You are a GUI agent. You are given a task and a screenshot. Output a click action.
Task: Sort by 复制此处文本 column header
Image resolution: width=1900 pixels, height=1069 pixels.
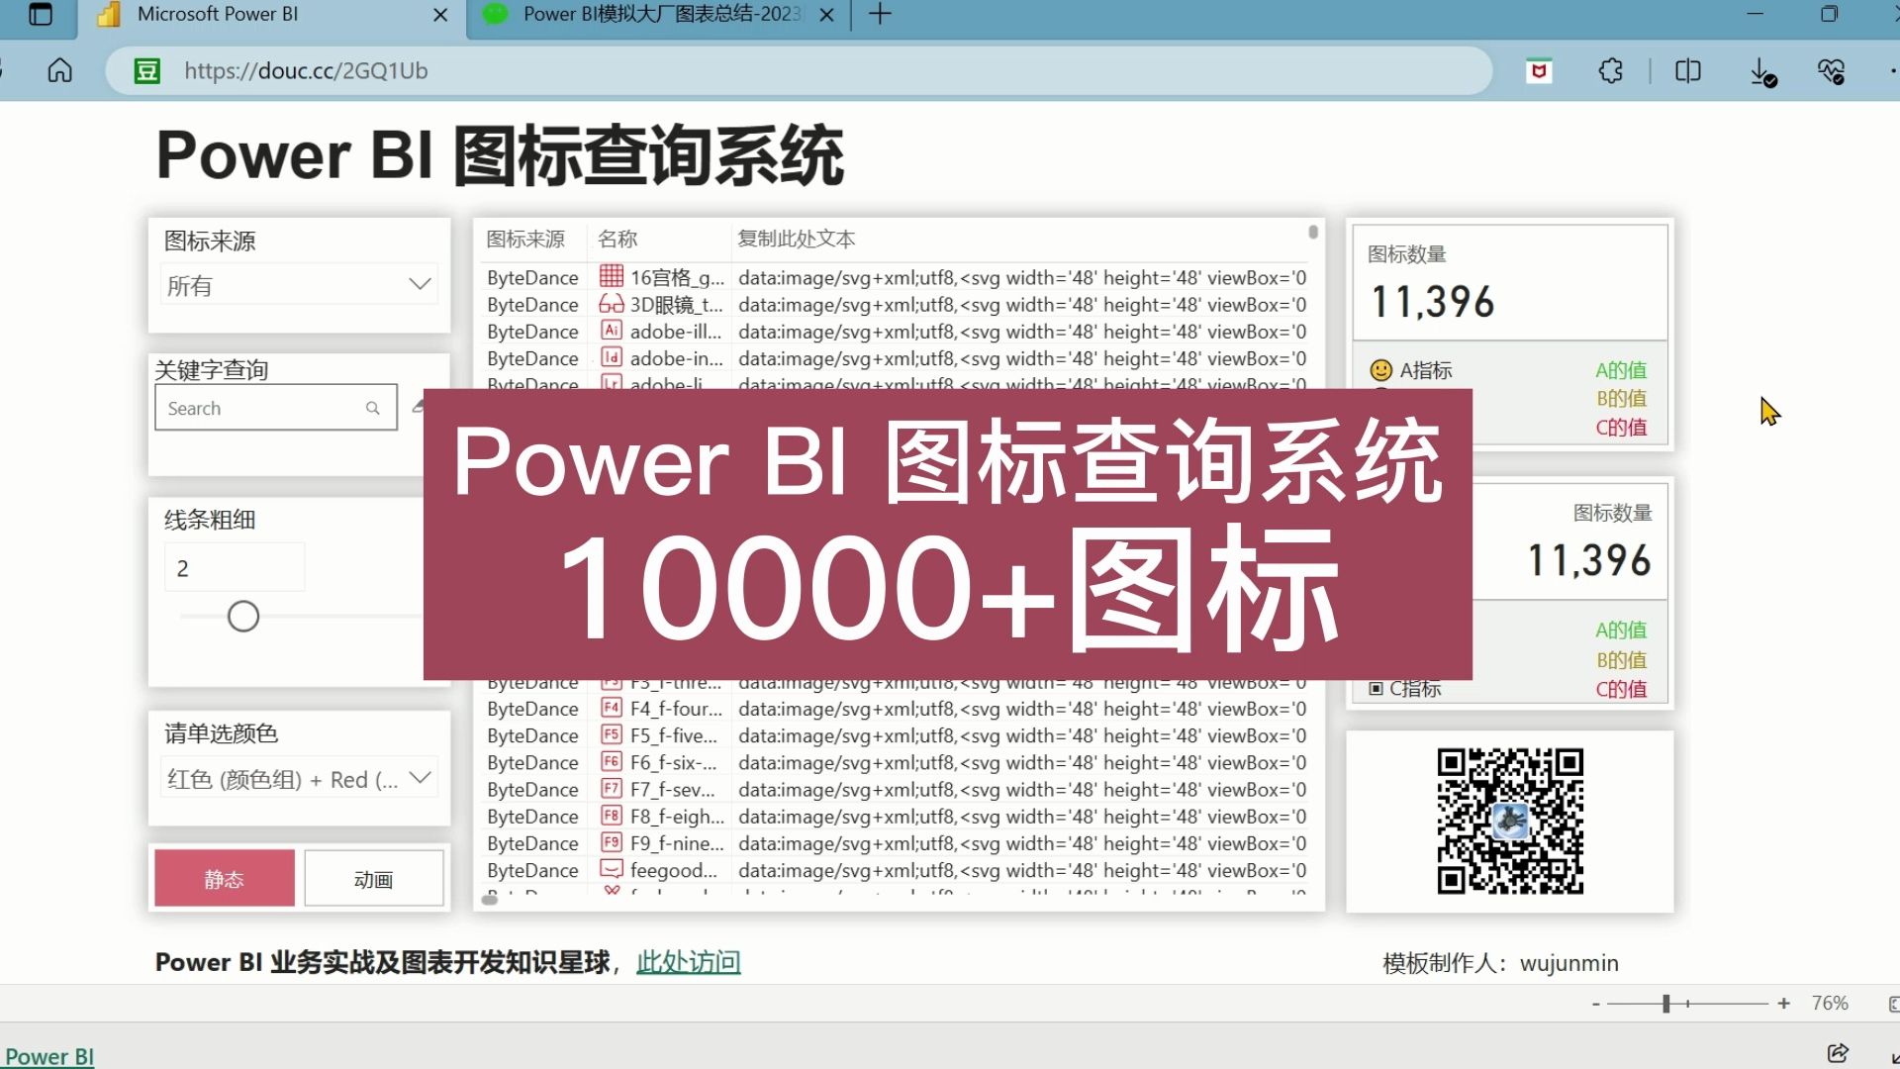(x=797, y=239)
